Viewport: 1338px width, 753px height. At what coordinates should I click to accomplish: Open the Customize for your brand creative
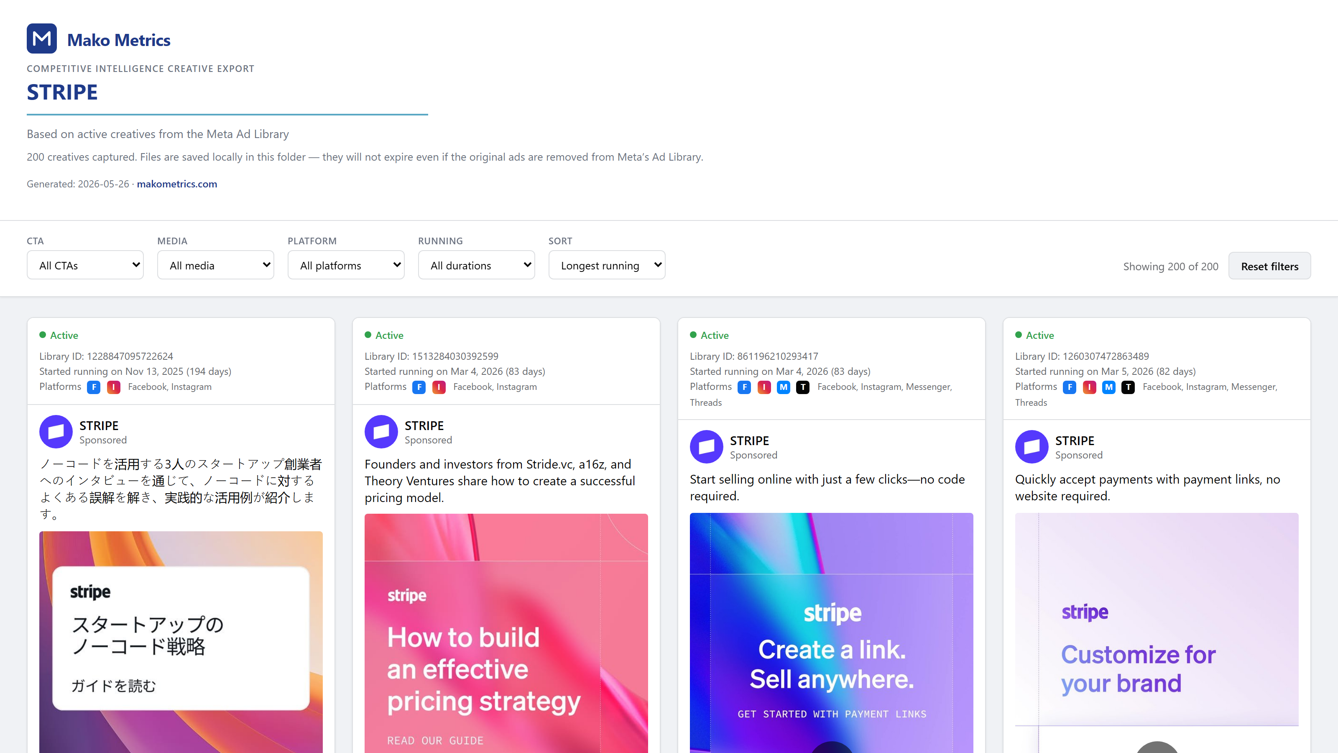[x=1156, y=633]
